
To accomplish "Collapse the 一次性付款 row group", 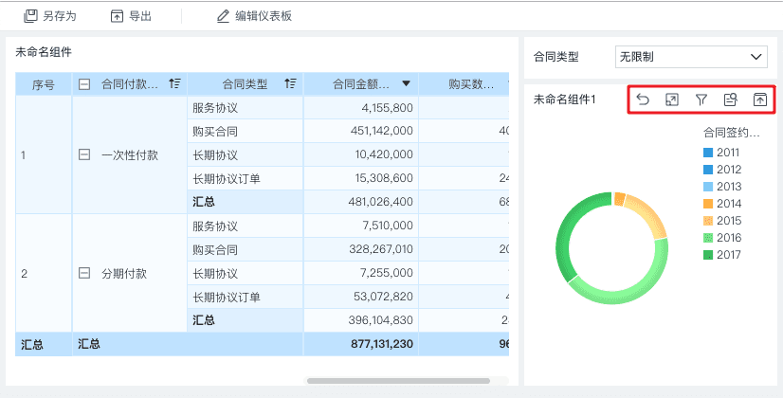I will coord(84,154).
